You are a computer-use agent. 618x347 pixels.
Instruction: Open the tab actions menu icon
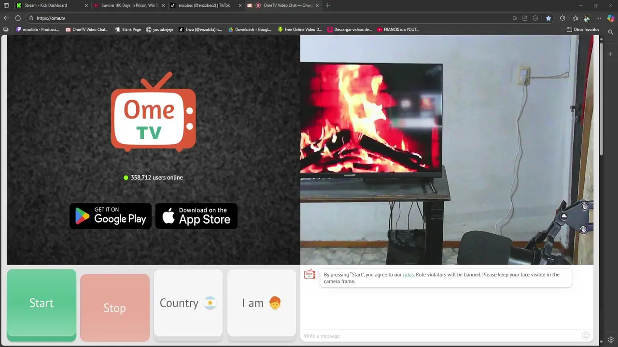pyautogui.click(x=6, y=5)
